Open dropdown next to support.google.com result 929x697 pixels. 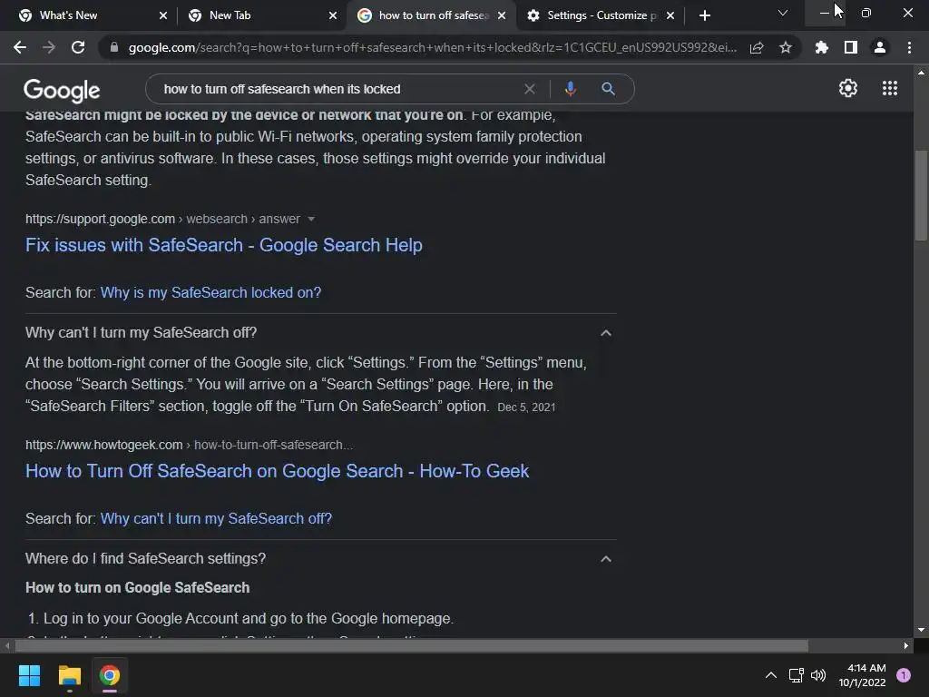(x=311, y=219)
